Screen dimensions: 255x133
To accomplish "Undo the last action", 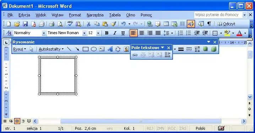I will tap(124, 24).
